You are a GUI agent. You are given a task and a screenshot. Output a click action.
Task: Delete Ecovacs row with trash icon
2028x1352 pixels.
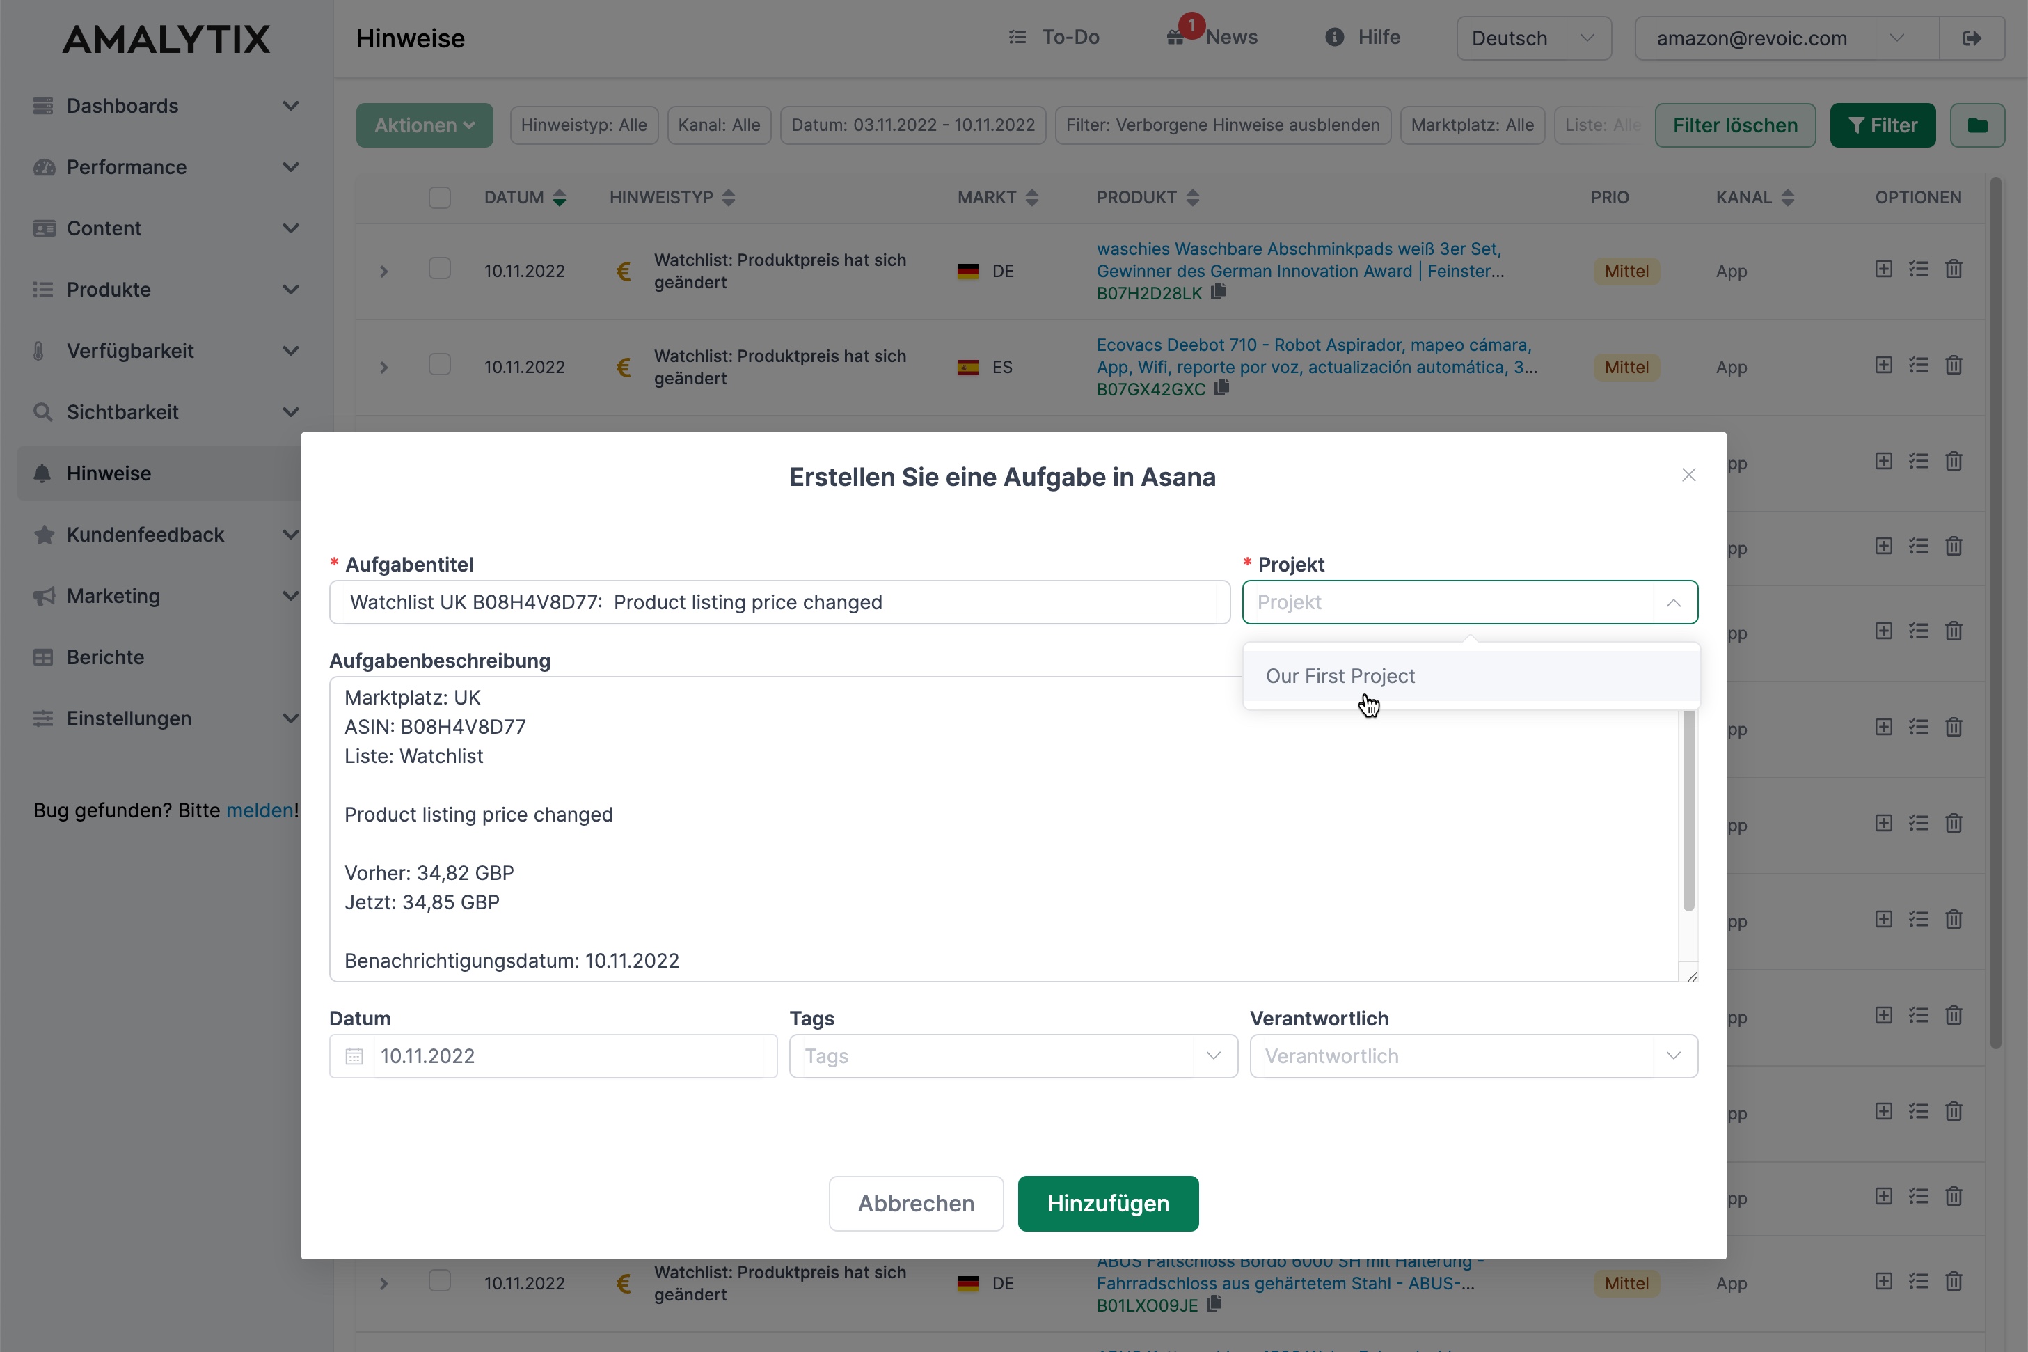tap(1953, 365)
